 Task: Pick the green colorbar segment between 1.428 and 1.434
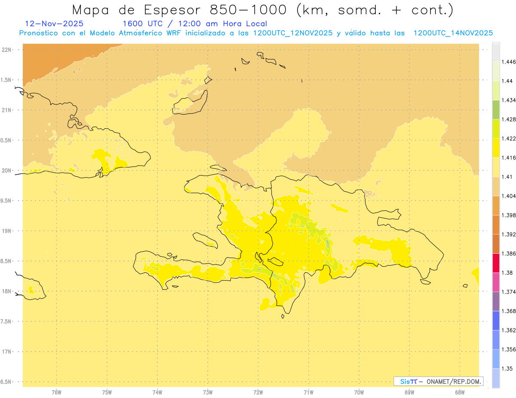tap(496, 110)
